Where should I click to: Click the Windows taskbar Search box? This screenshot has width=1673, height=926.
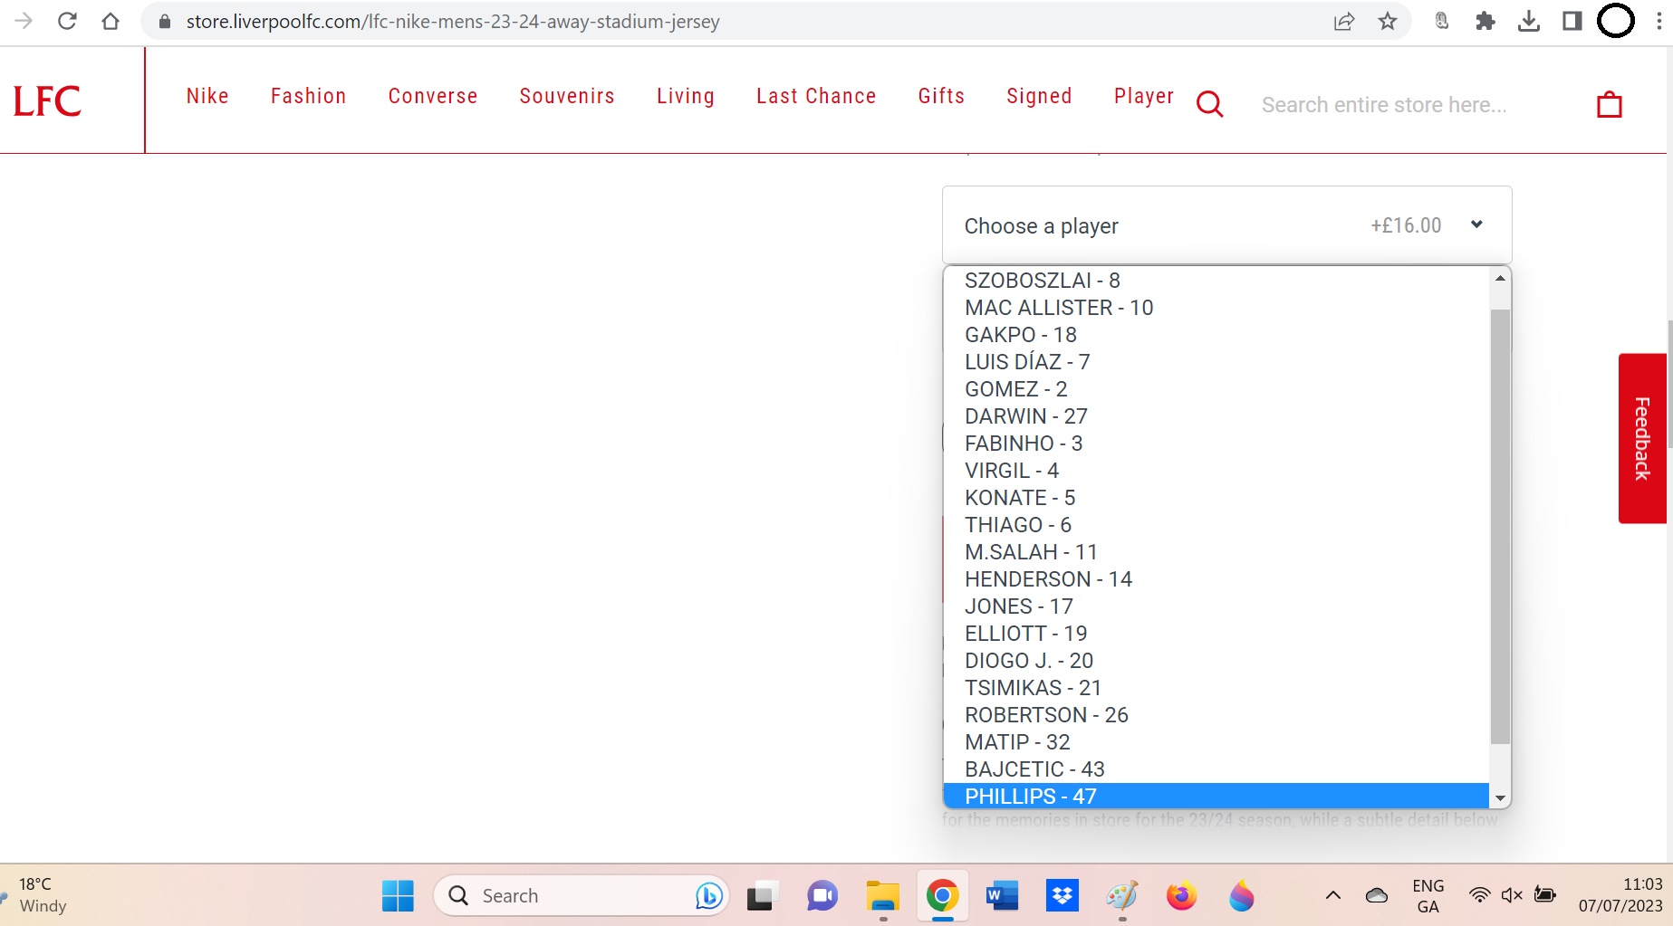coord(582,896)
